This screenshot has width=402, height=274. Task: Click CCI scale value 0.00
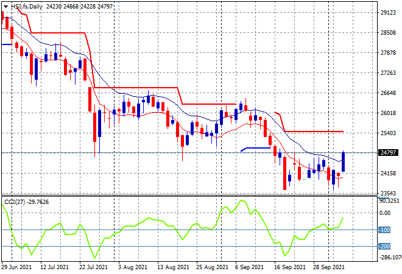coord(385,213)
